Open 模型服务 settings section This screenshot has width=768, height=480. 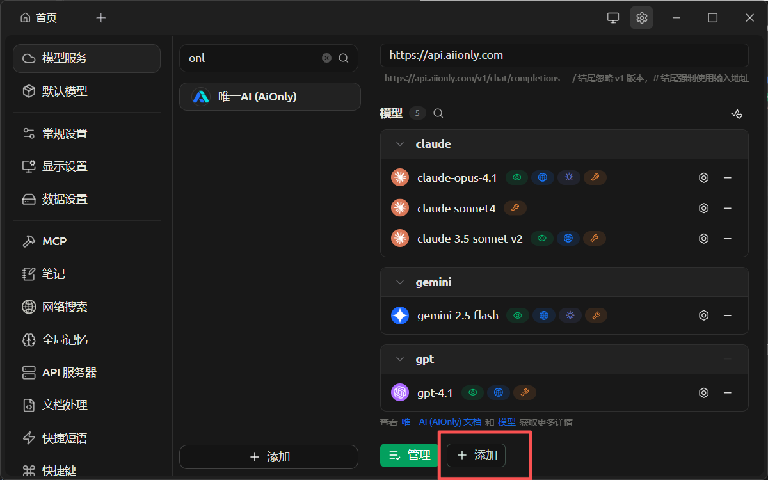coord(86,58)
